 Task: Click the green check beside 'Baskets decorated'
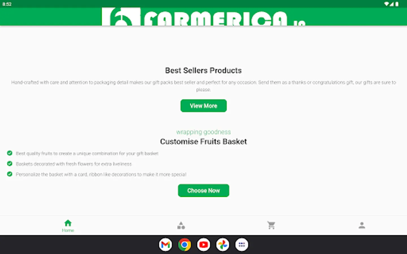pyautogui.click(x=10, y=163)
